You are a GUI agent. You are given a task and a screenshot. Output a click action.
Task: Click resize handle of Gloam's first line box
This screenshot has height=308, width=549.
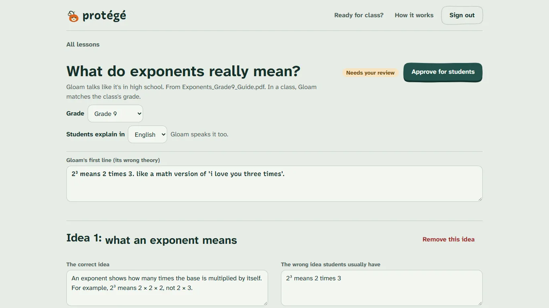tap(479, 199)
